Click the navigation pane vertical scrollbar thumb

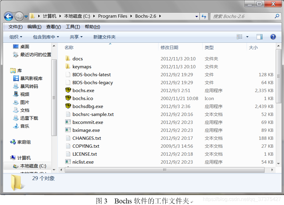pos(54,98)
